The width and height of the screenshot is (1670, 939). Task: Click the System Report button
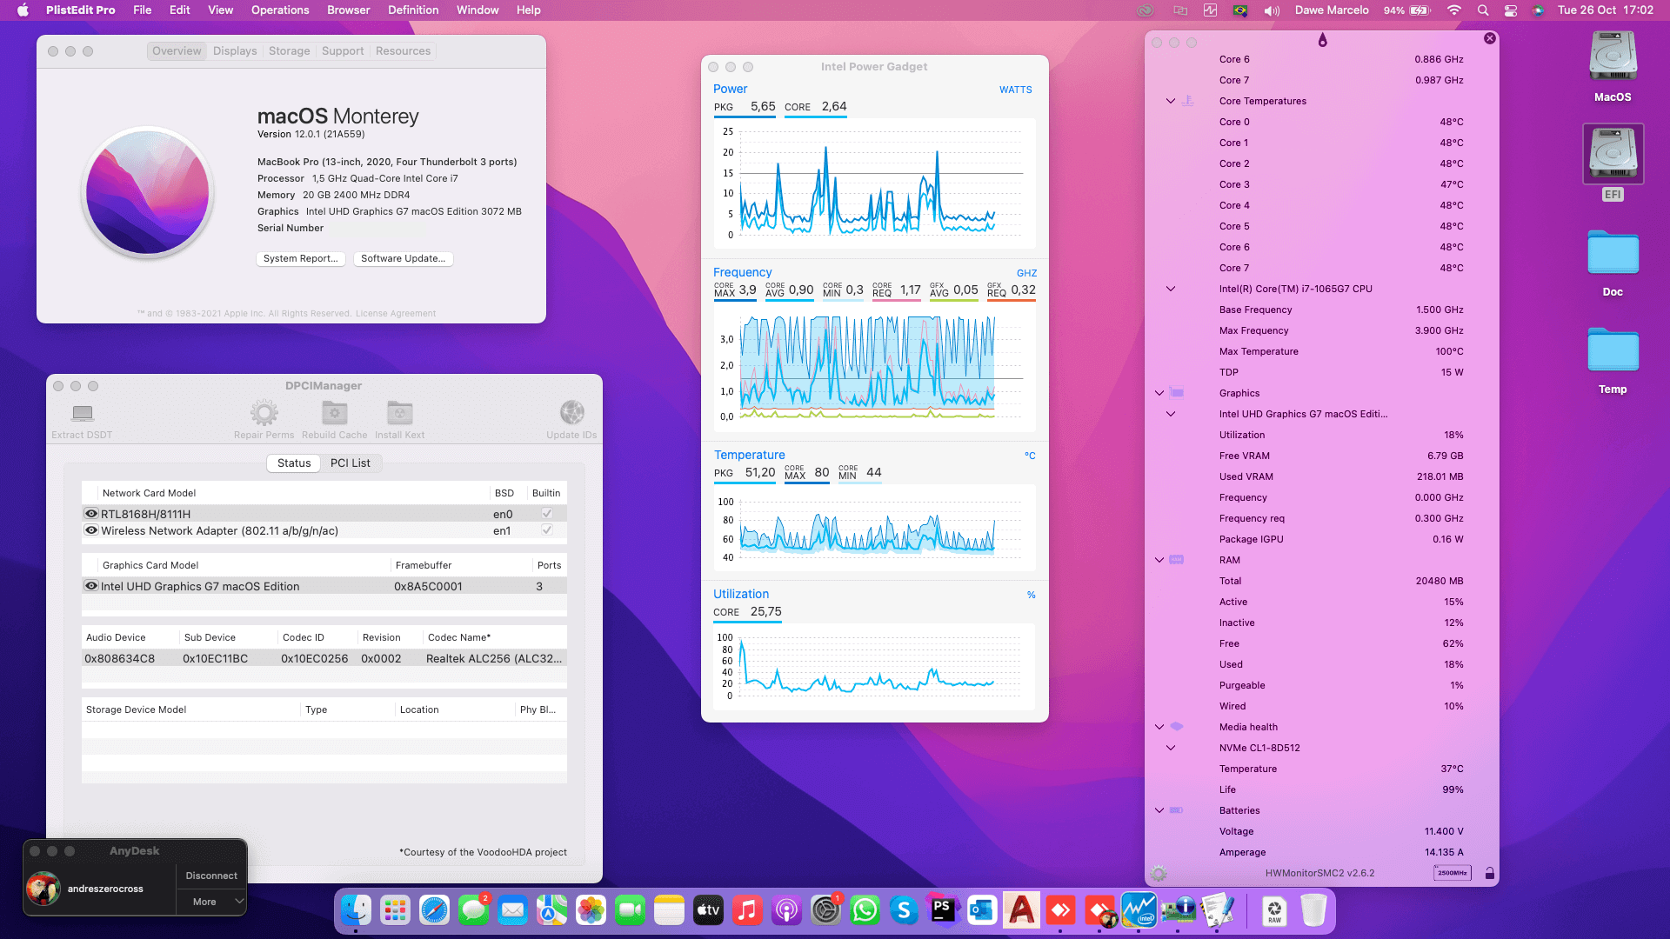click(301, 258)
